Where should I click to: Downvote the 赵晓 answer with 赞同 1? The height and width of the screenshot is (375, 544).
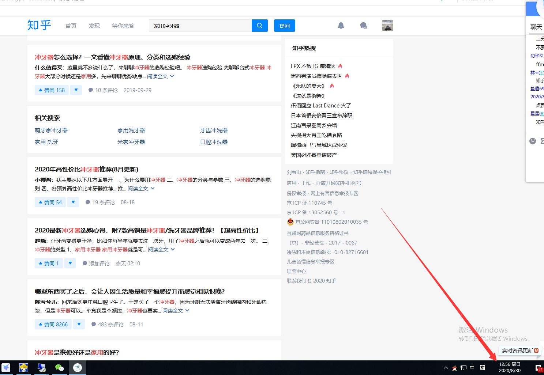pos(70,263)
